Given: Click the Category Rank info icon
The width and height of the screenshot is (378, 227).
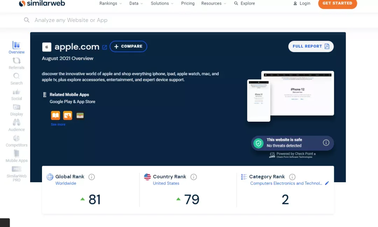Looking at the screenshot, I should click(x=292, y=177).
